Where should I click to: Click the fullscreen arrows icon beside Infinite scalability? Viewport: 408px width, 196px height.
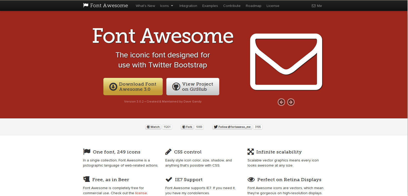coord(251,152)
